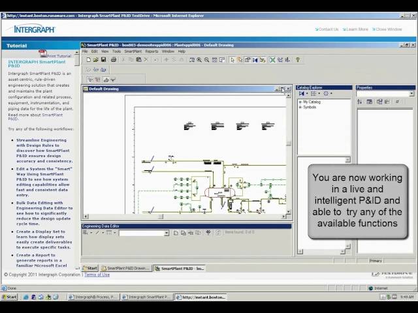Open the Edit menu

(x=94, y=52)
